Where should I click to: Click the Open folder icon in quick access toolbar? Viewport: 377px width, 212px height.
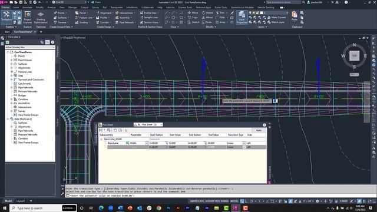(x=16, y=2)
